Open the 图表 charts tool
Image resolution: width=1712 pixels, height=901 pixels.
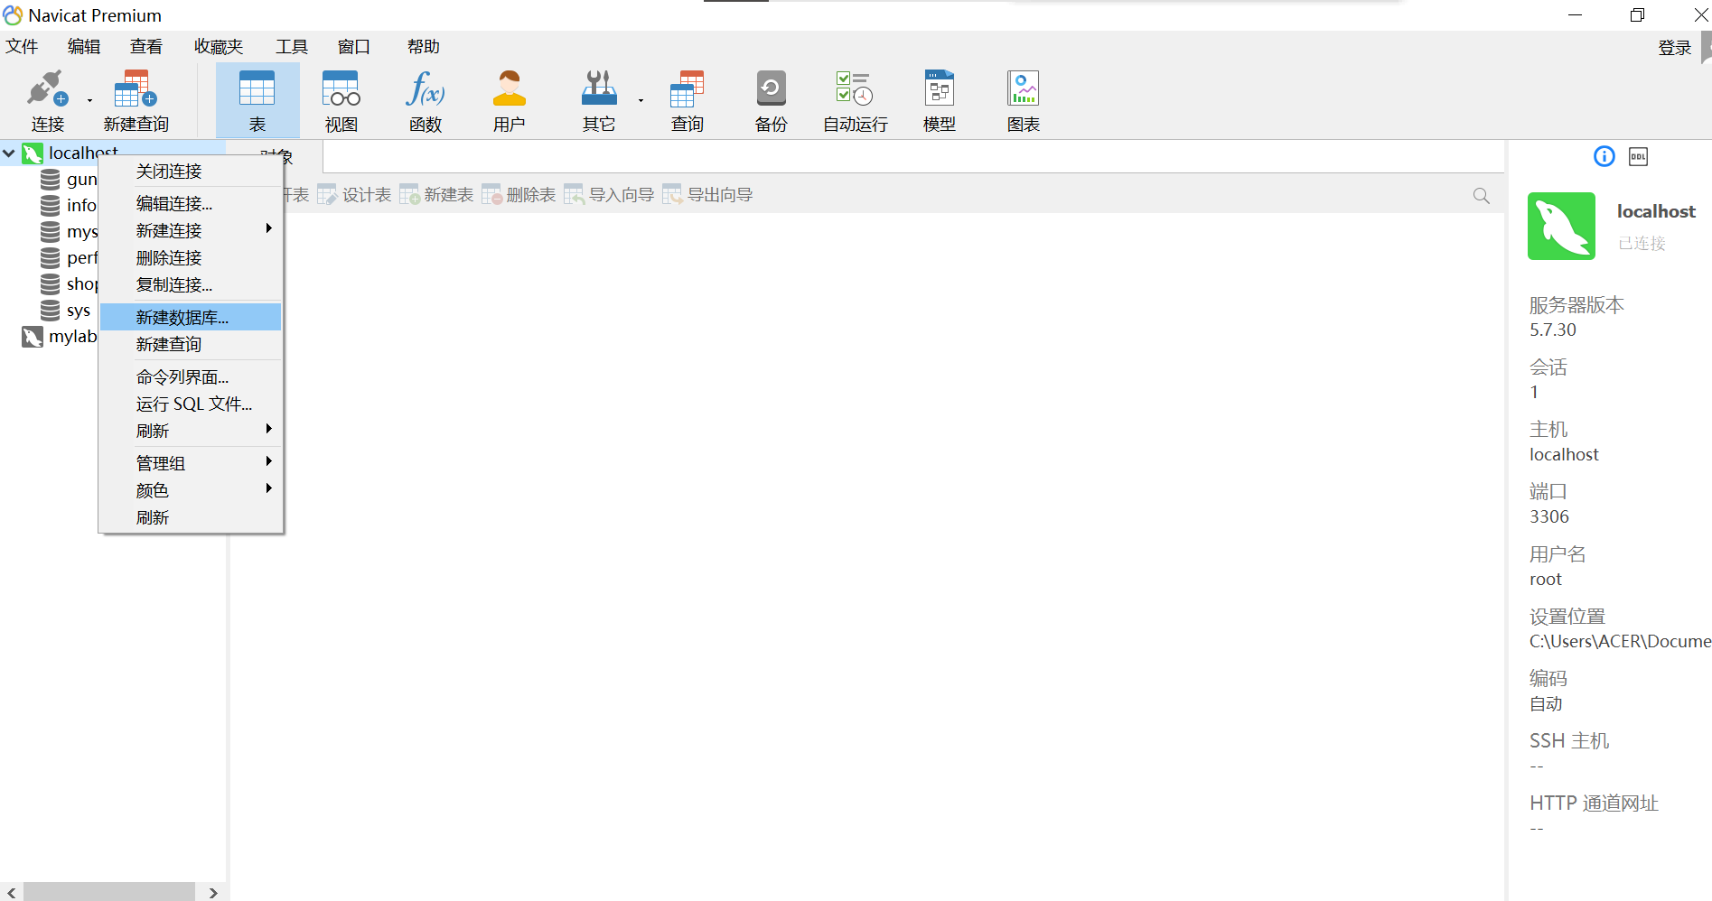click(x=1022, y=99)
